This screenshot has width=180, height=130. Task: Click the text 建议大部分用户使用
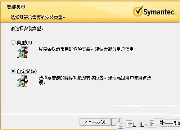point(116,49)
